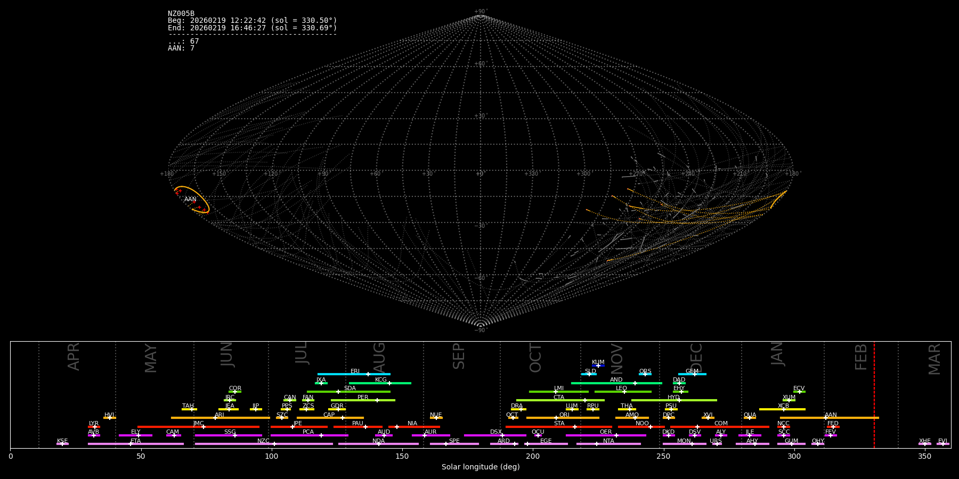Click the 'AAN: 7' count in header
The image size is (959, 479).
[181, 48]
